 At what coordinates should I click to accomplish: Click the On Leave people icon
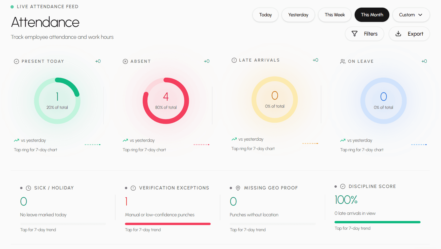[x=343, y=61]
